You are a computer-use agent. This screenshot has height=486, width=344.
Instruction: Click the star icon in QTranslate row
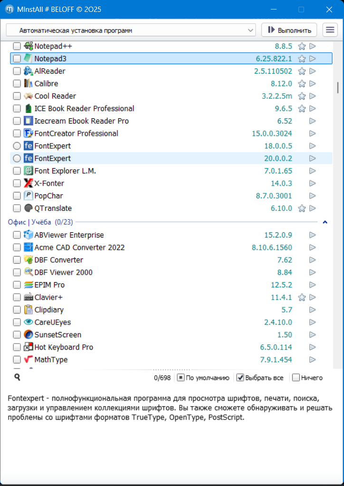tap(301, 208)
